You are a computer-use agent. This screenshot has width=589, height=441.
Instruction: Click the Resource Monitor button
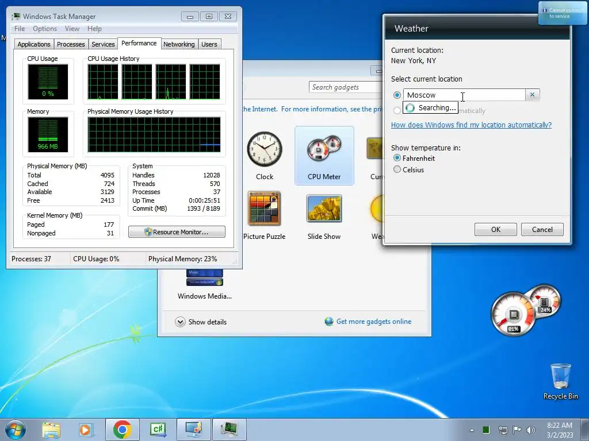pyautogui.click(x=177, y=232)
